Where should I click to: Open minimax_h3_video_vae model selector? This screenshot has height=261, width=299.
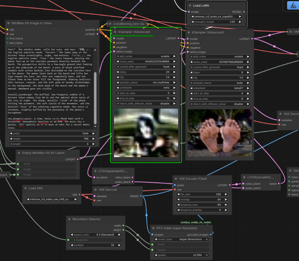(x=52, y=199)
